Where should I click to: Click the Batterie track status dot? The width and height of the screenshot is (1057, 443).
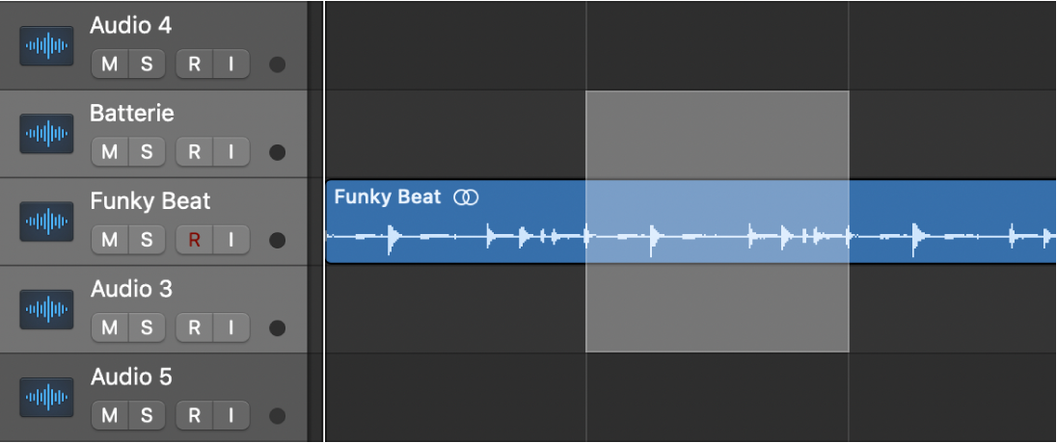click(278, 152)
